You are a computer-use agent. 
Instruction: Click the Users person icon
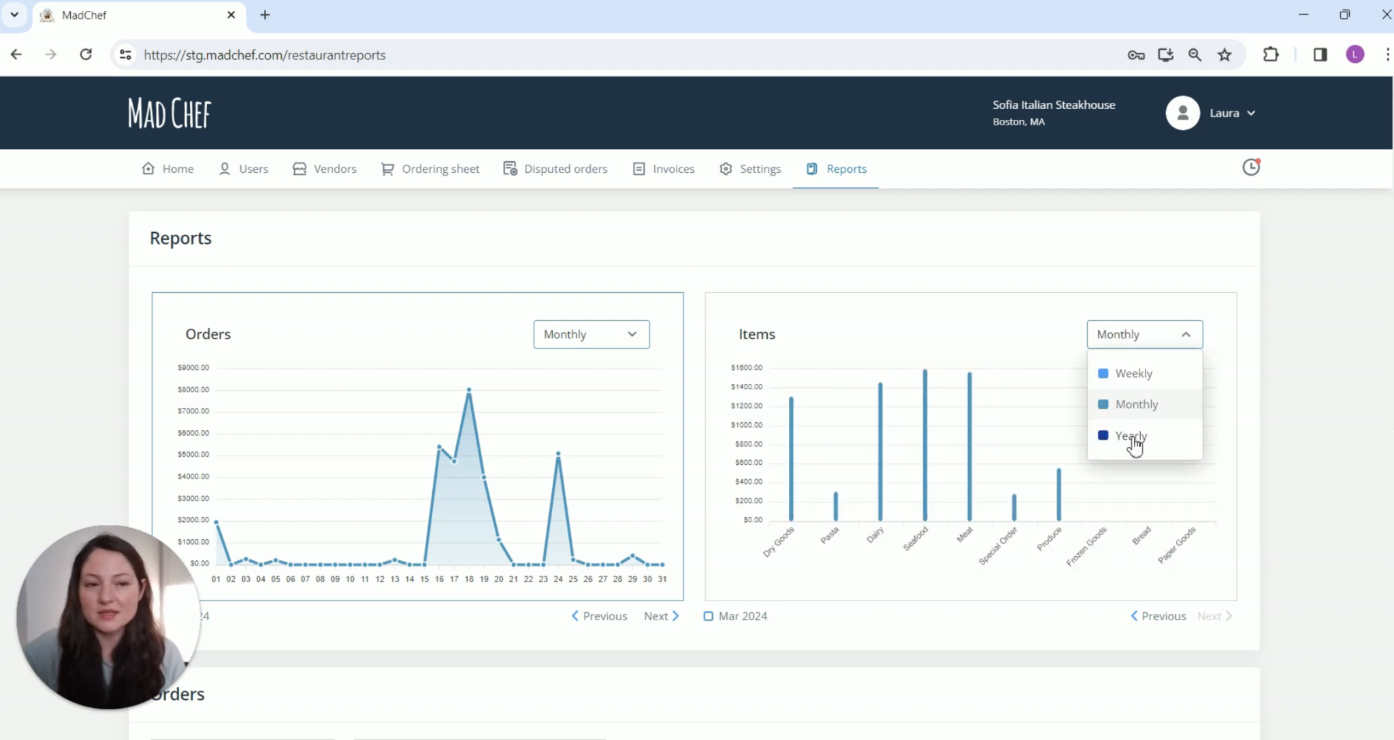click(225, 168)
